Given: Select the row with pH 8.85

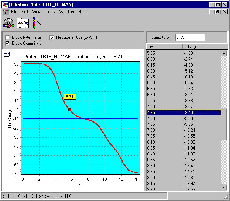Looking at the screenshot, I should pos(184,172).
